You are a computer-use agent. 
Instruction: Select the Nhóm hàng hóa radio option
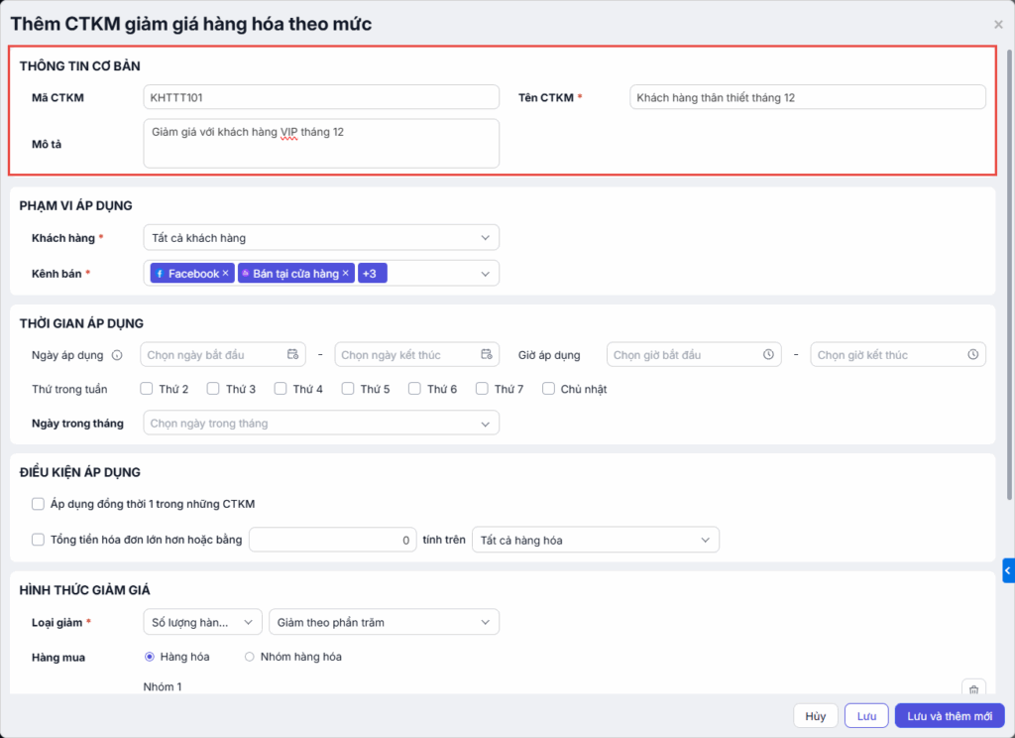(x=250, y=657)
